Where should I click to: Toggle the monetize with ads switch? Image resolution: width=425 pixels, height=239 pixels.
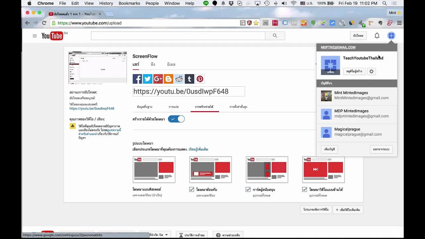[176, 119]
